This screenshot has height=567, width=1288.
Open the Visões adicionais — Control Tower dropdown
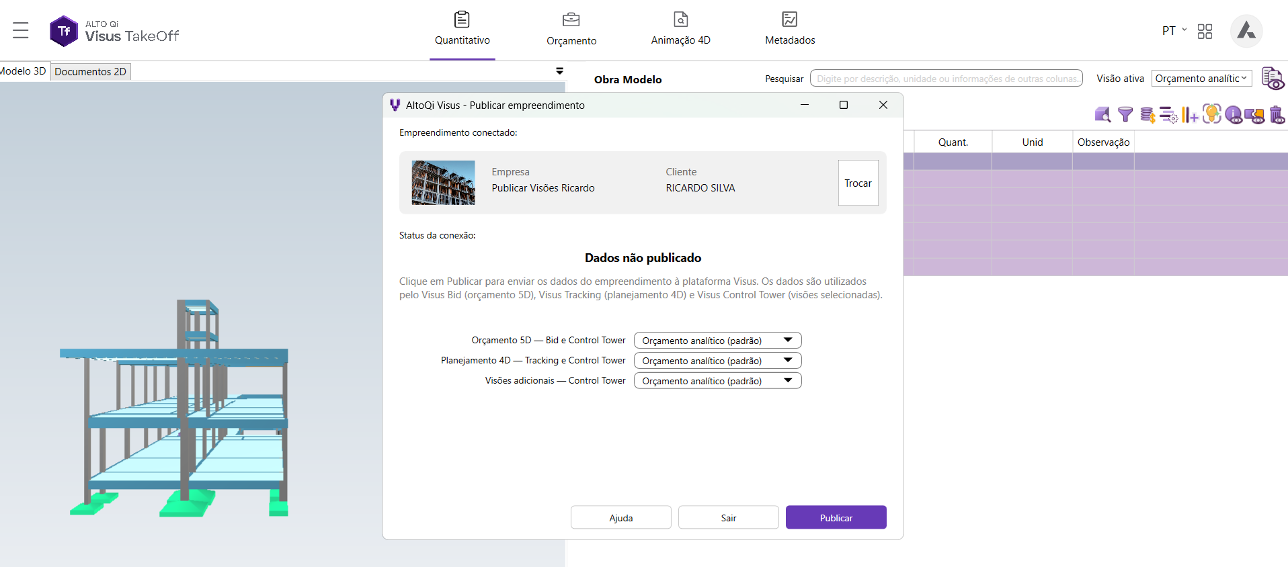[717, 381]
